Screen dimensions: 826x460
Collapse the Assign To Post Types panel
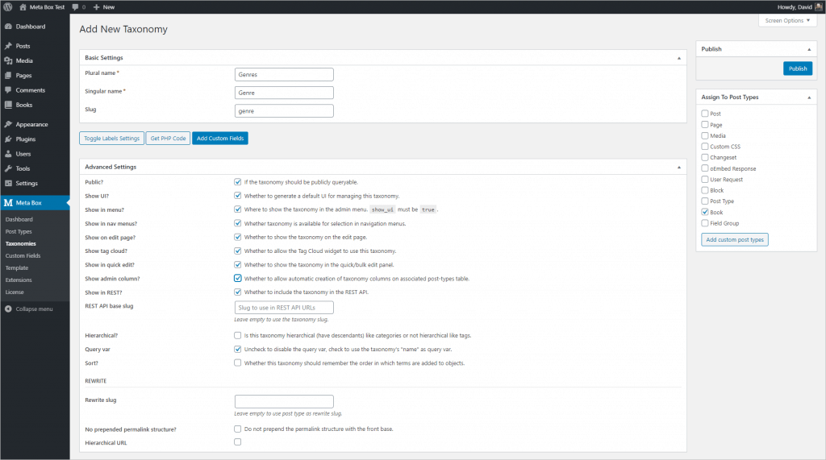click(809, 97)
